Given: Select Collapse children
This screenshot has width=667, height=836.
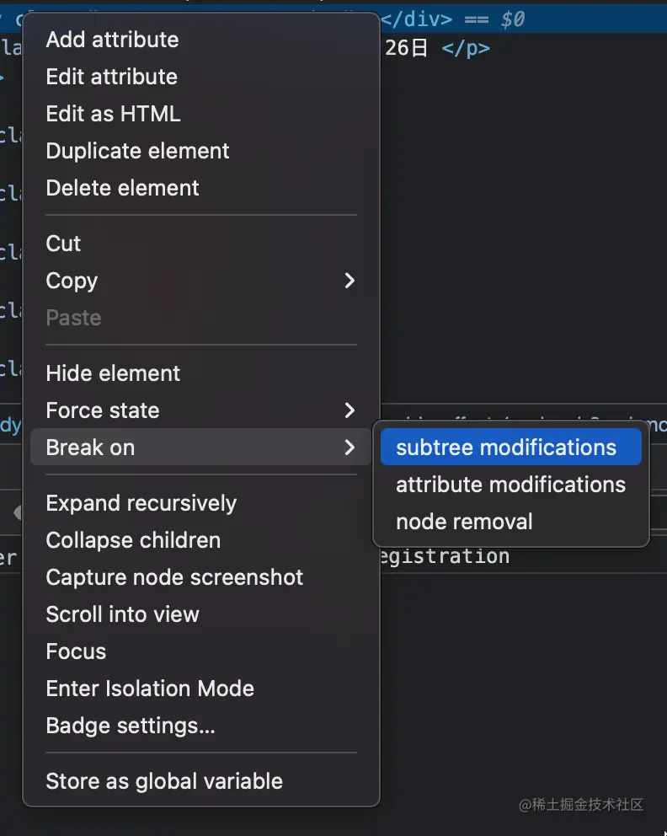Looking at the screenshot, I should [133, 540].
